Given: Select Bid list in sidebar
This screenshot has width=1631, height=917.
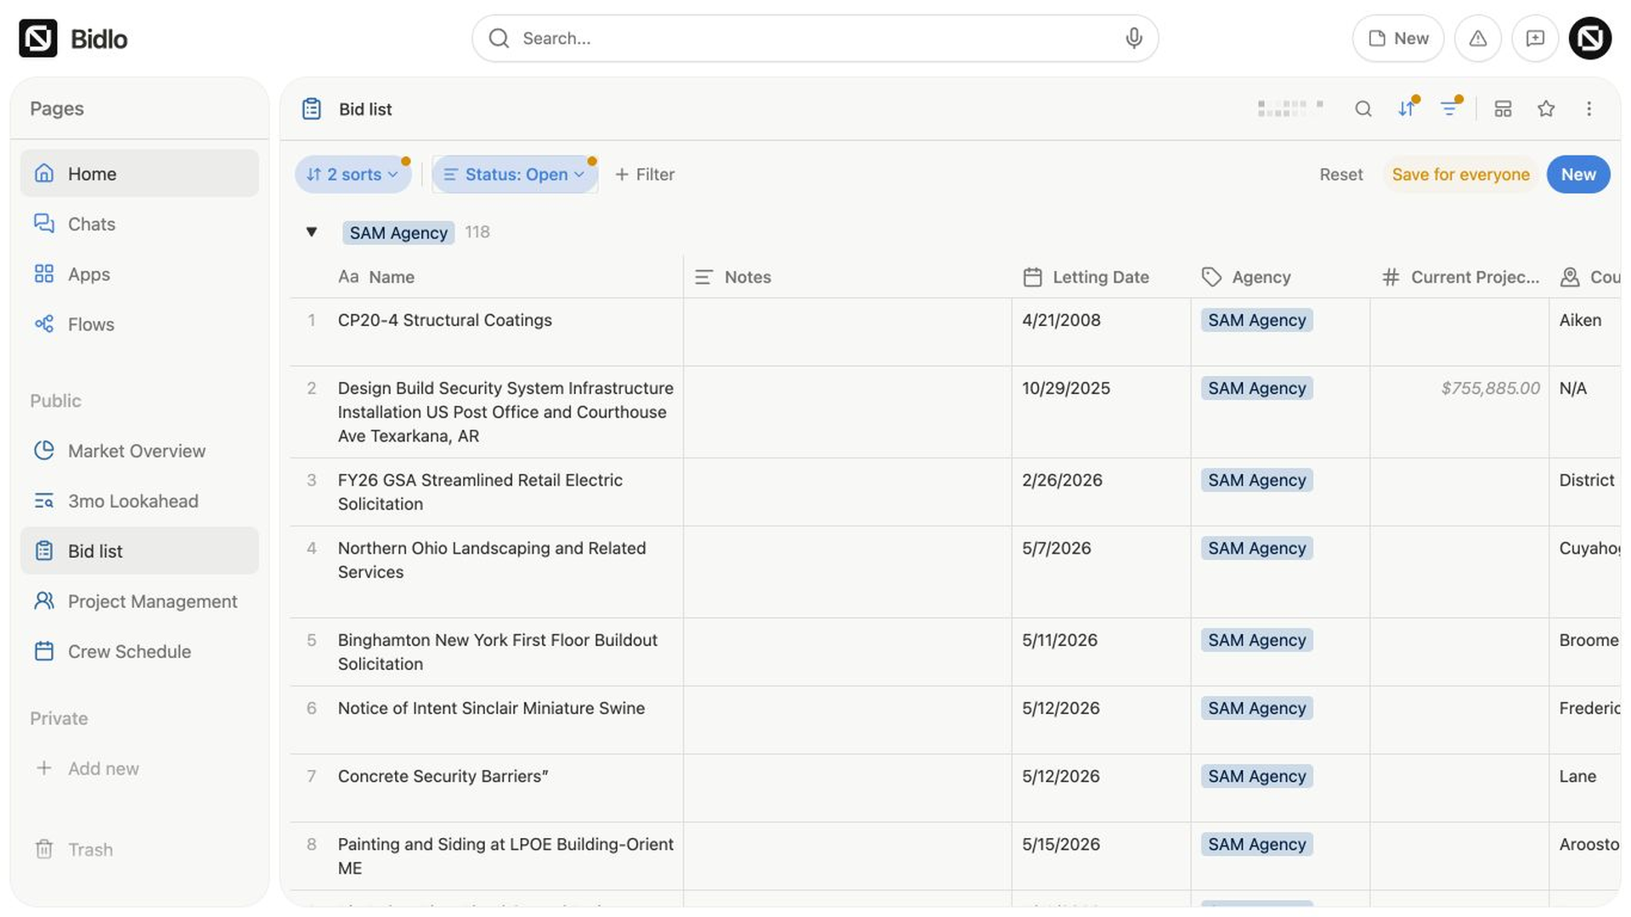Looking at the screenshot, I should click(x=139, y=550).
